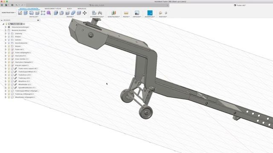
Task: Select the Move four-arrow tool
Action: (x=84, y=13)
